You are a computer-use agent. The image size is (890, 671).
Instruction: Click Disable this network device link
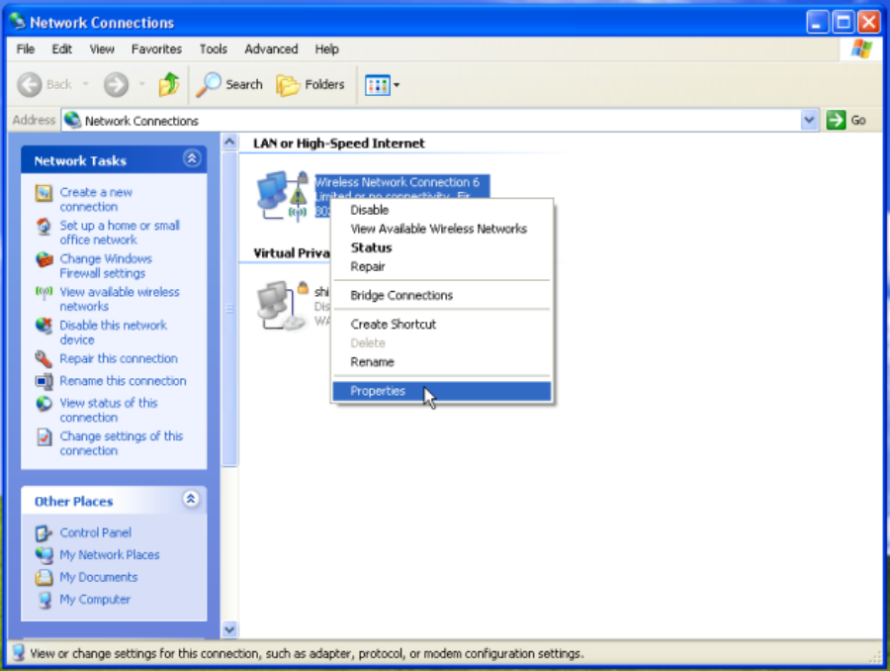click(113, 333)
